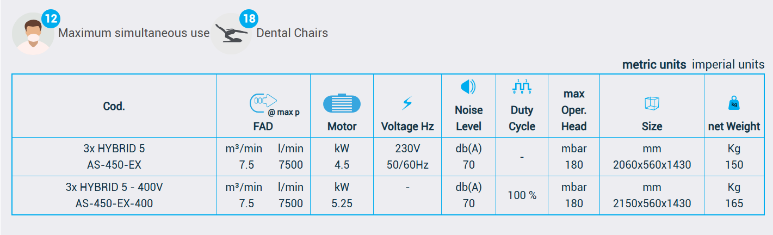773x235 pixels.
Task: Click the net weight kettlebell icon
Action: tap(734, 103)
